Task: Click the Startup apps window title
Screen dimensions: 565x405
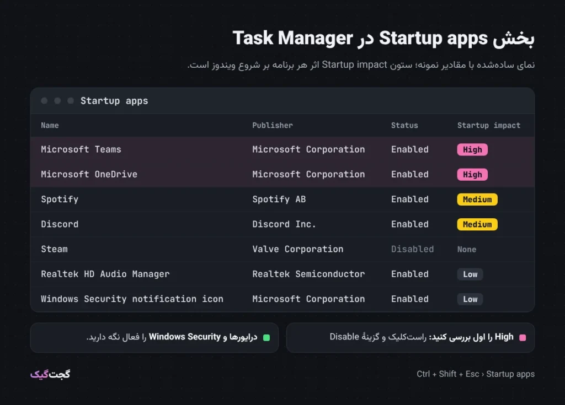Action: tap(114, 101)
